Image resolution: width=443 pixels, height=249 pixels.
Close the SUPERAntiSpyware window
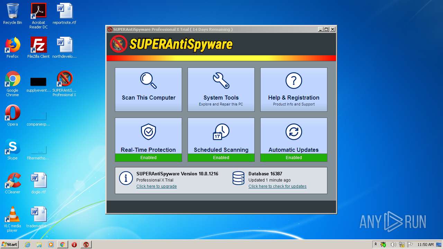coord(333,29)
